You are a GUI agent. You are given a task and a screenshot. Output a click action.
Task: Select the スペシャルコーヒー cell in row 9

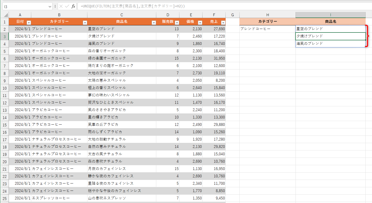pos(59,80)
